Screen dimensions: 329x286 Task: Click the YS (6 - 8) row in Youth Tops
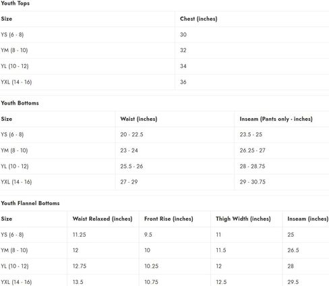[164, 34]
